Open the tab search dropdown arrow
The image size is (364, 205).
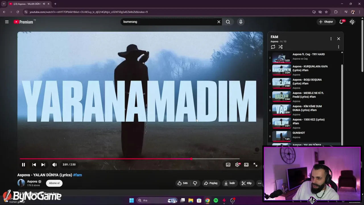[4, 4]
